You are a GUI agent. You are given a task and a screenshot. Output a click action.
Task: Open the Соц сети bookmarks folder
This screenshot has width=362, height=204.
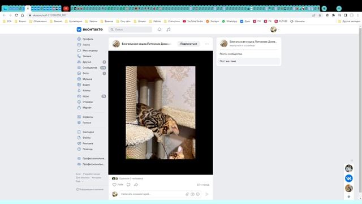point(123,22)
